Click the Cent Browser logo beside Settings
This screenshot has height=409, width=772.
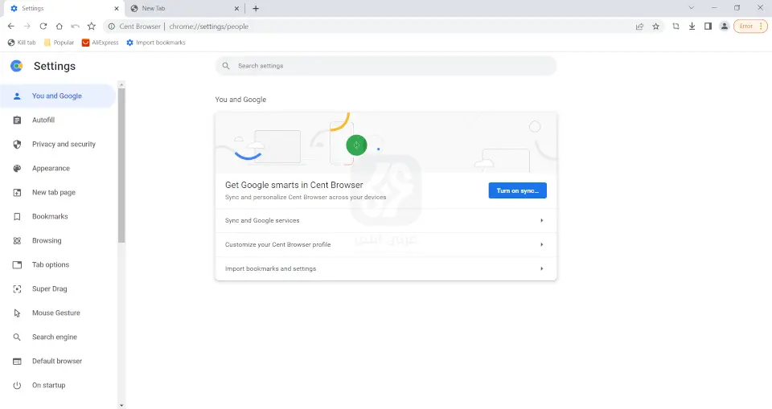point(17,66)
